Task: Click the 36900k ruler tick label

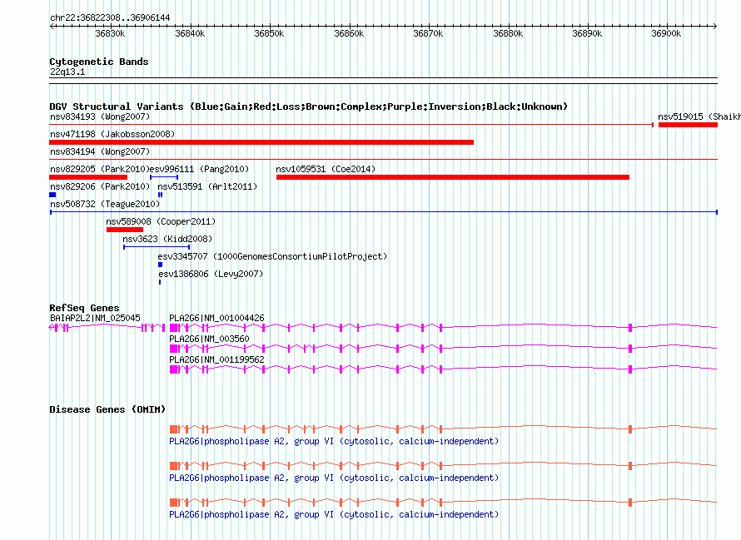Action: coord(666,33)
